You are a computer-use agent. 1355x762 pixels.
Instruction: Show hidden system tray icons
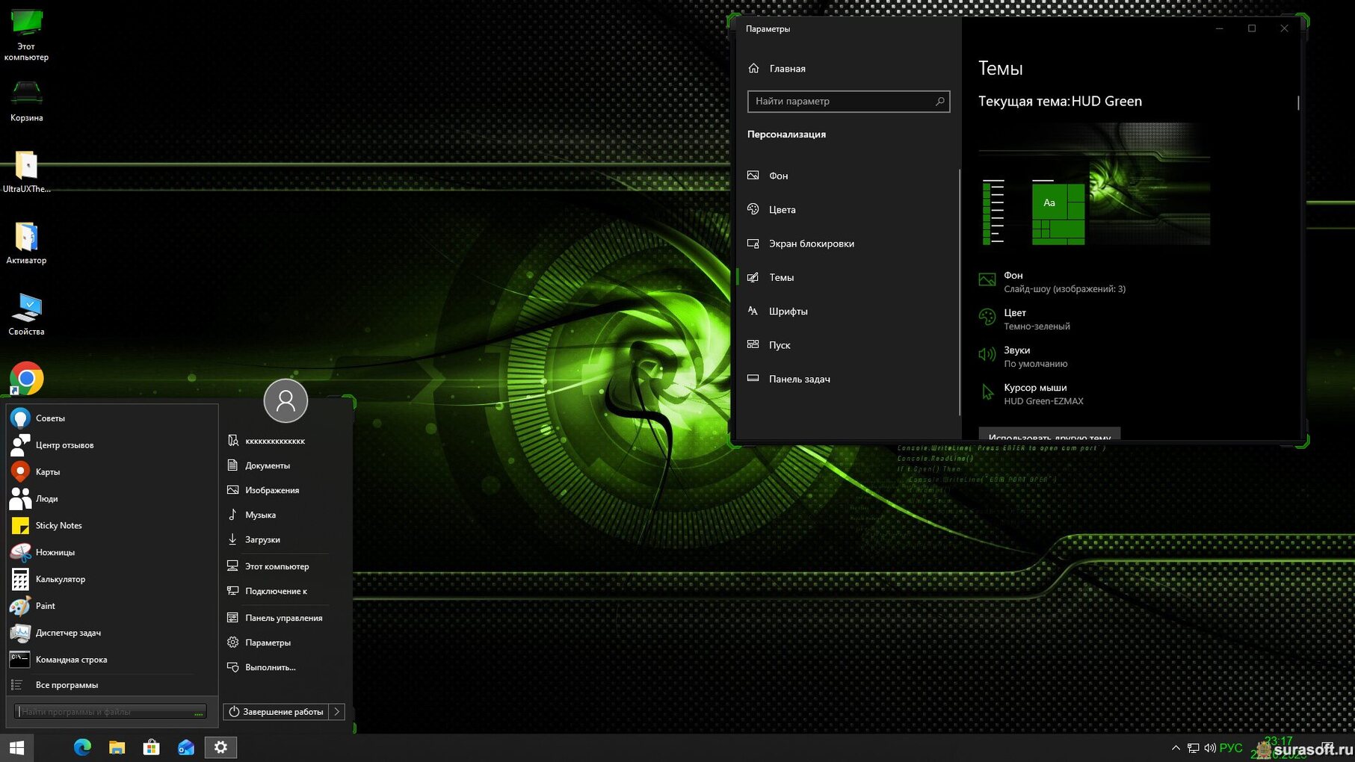coord(1176,748)
